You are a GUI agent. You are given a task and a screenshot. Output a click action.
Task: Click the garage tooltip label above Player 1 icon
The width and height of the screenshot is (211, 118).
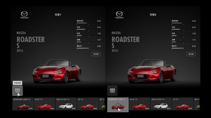(x=18, y=83)
